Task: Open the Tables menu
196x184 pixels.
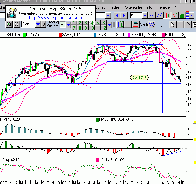Action: tap(114, 7)
